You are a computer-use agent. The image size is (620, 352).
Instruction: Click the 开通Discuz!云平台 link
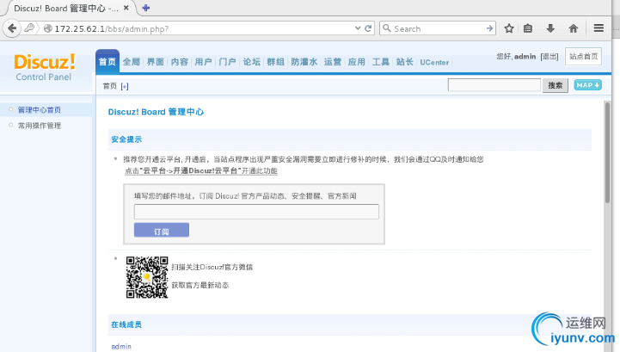(201, 170)
